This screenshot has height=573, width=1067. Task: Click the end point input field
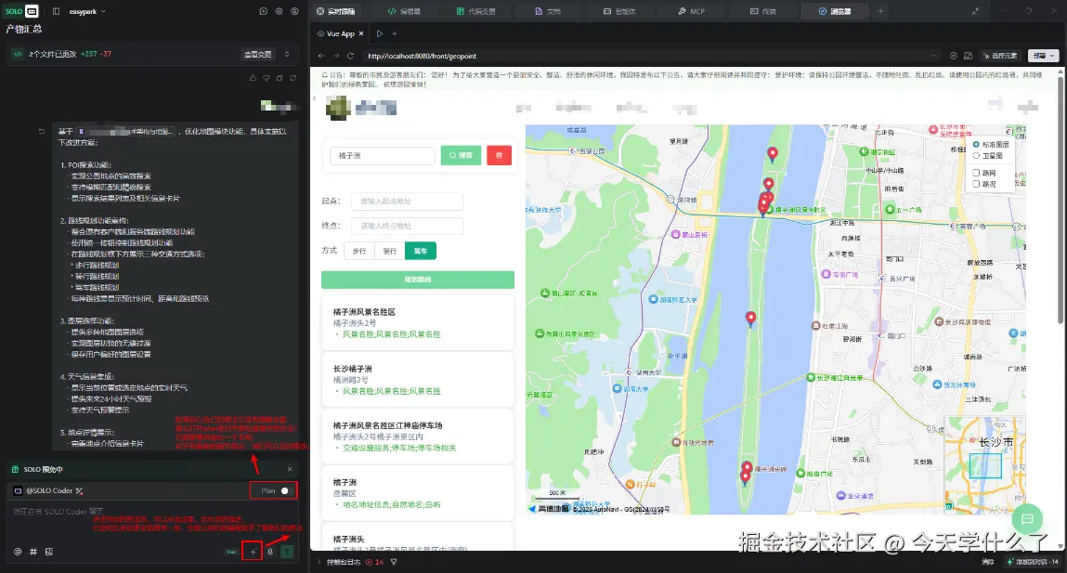(x=407, y=226)
